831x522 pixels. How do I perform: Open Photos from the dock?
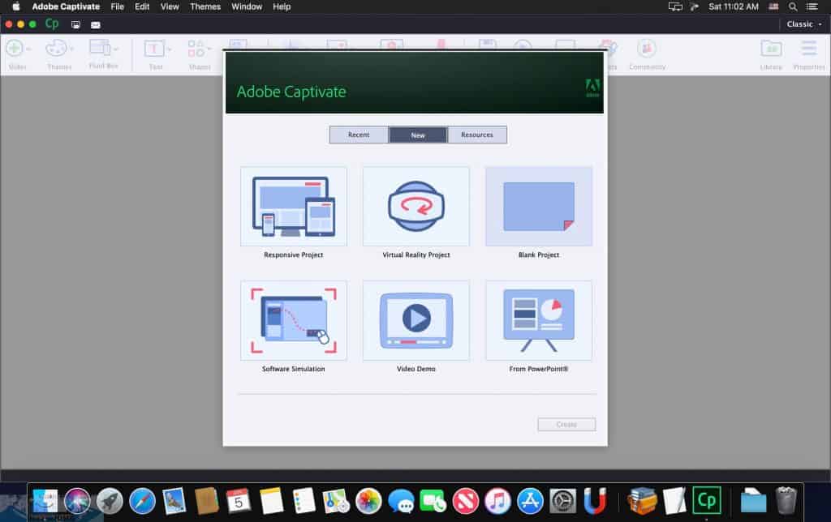[368, 501]
